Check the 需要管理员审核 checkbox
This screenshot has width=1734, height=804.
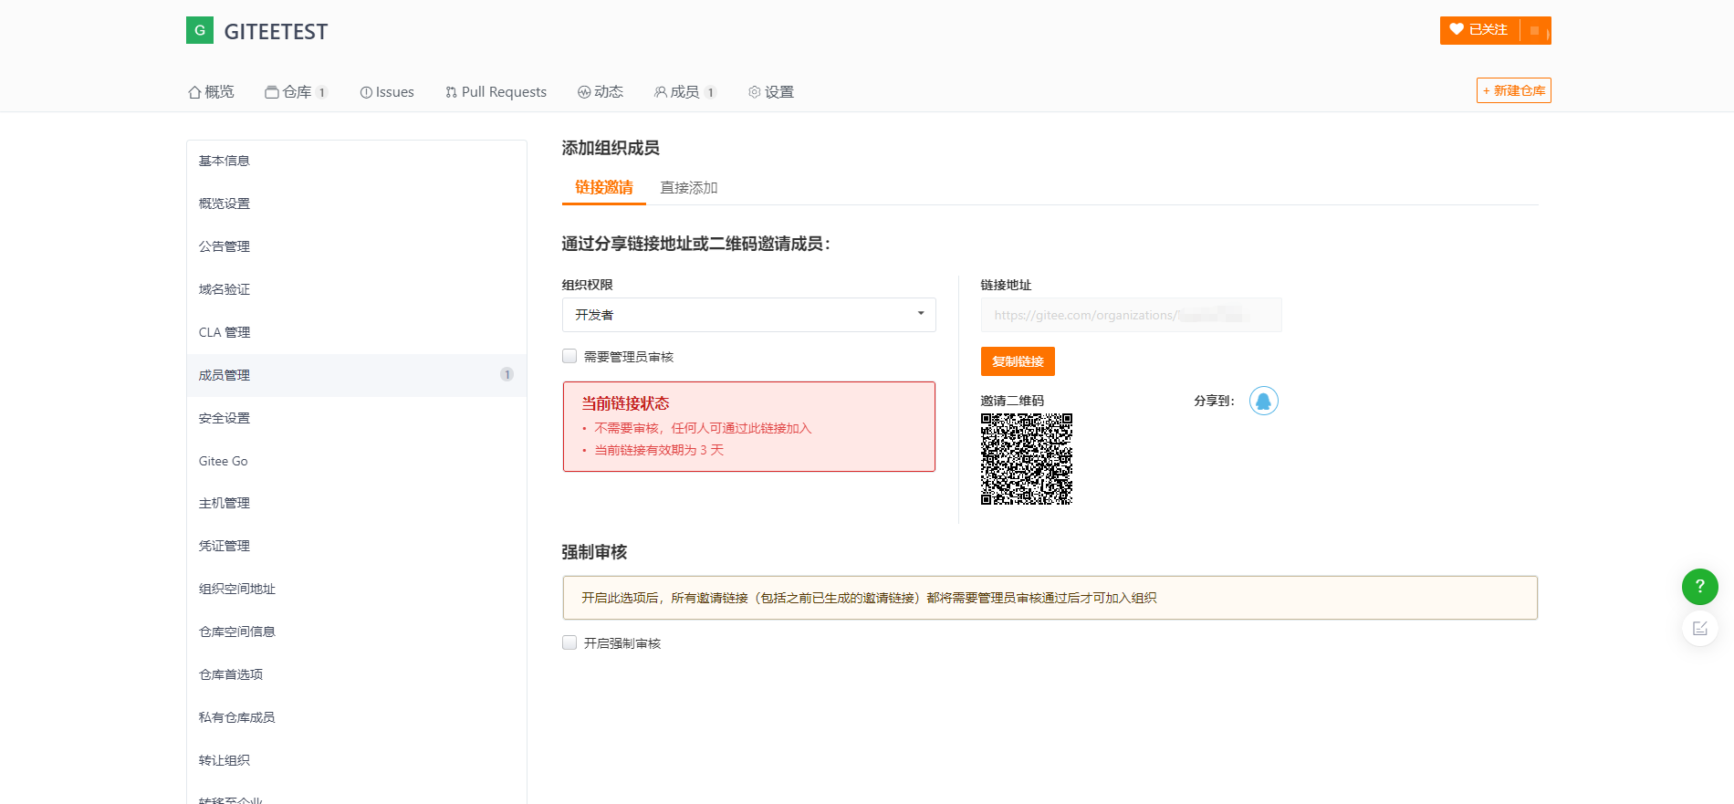(569, 356)
